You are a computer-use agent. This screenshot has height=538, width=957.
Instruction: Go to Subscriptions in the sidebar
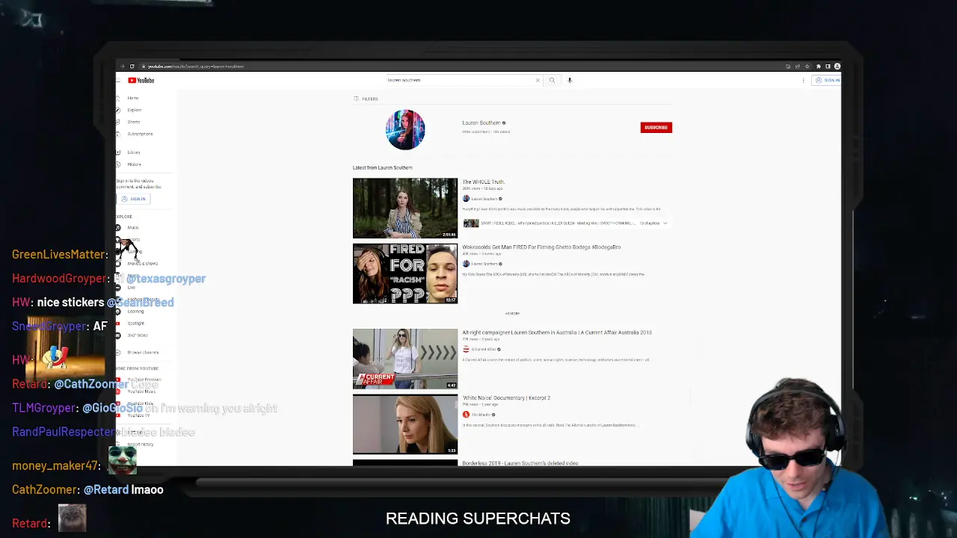(x=139, y=134)
